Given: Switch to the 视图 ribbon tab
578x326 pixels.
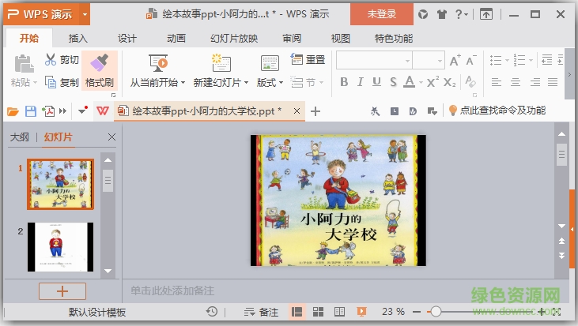Looking at the screenshot, I should (x=340, y=38).
